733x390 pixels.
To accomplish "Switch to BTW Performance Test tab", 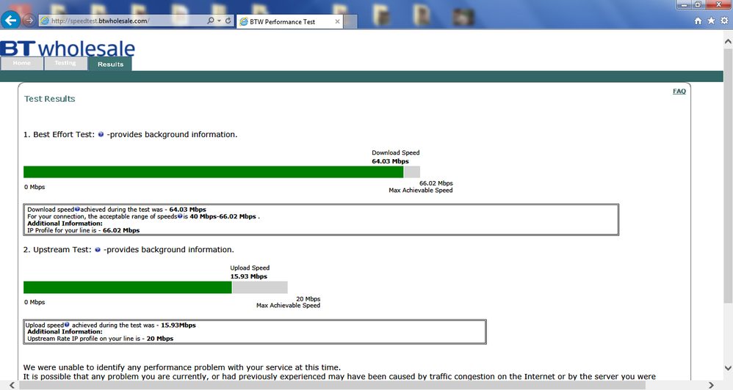I will coord(290,21).
